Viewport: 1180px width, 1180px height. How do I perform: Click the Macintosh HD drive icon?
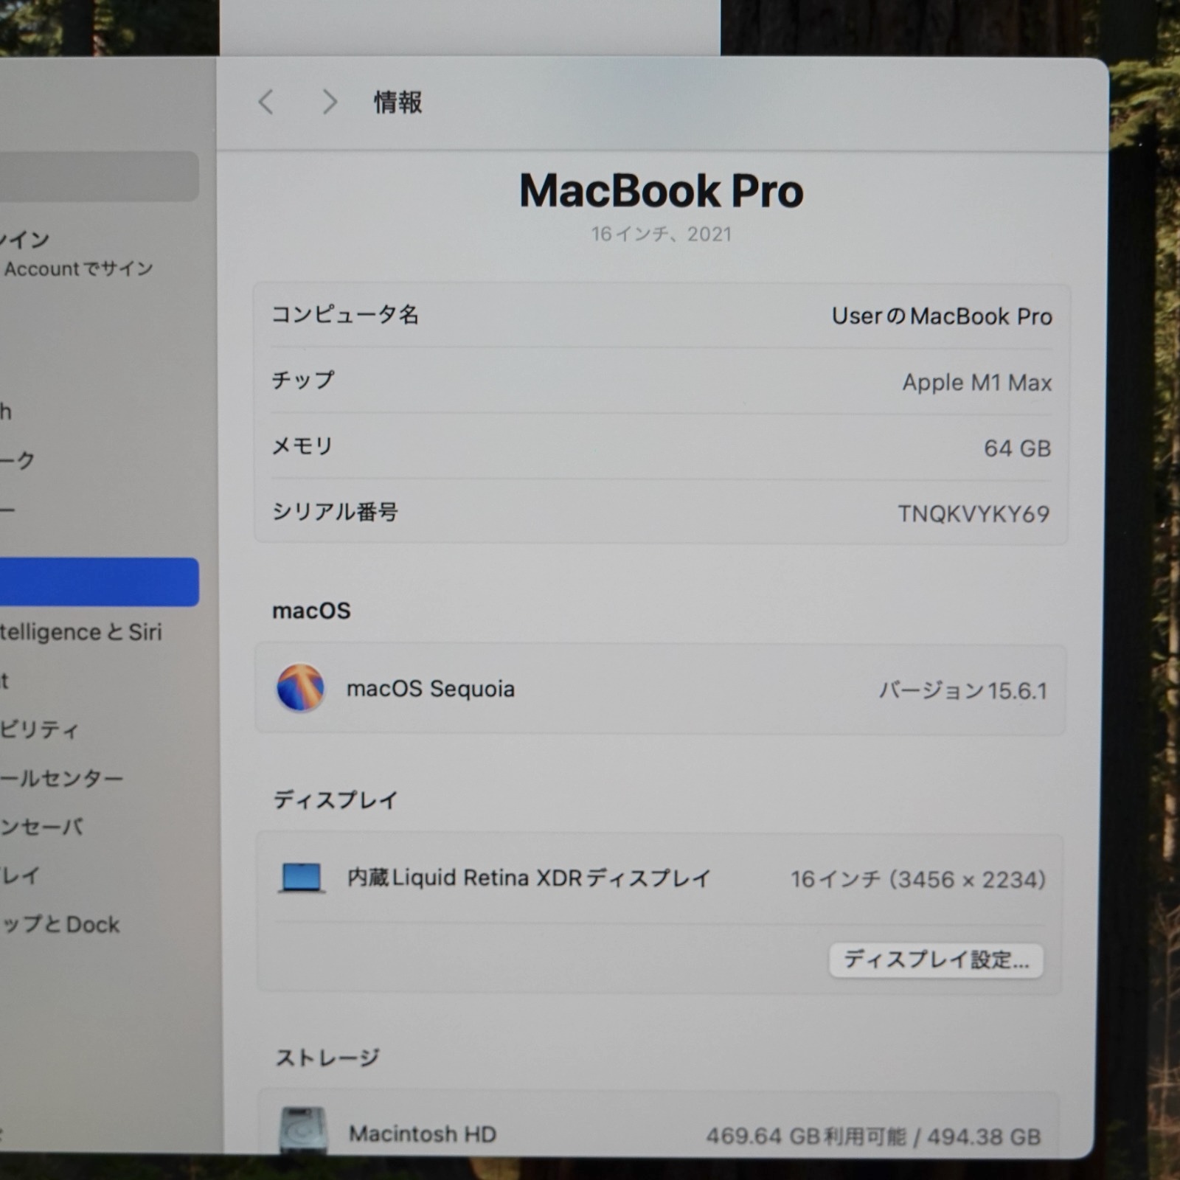[x=303, y=1130]
